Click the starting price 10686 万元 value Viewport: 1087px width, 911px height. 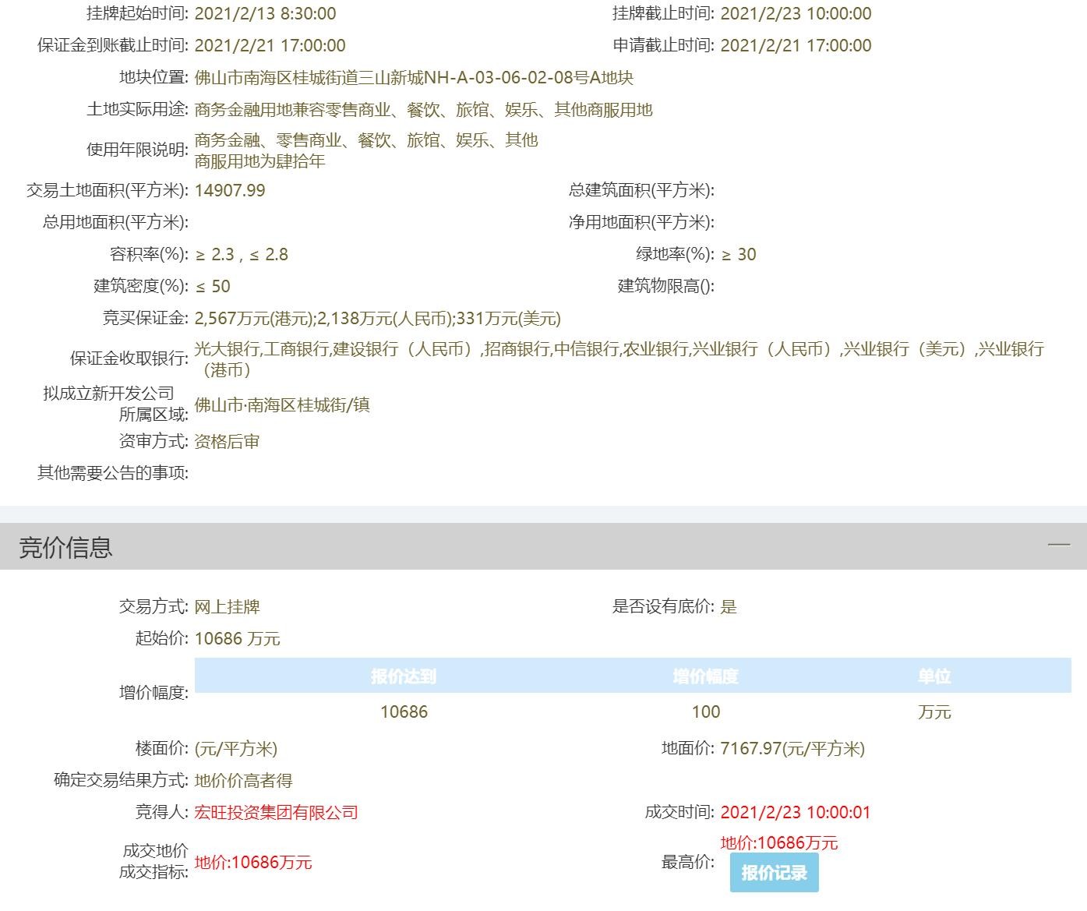point(237,639)
